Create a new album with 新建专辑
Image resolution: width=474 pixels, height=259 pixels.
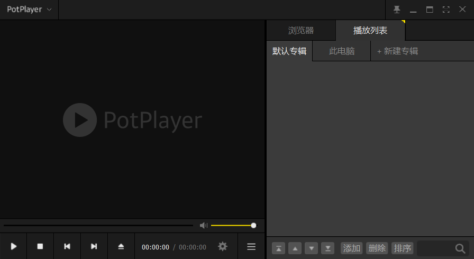tap(397, 51)
